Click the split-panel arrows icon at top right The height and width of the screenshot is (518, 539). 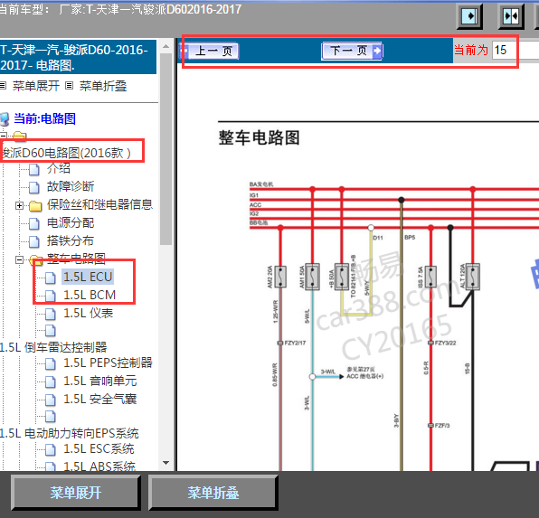[x=511, y=16]
